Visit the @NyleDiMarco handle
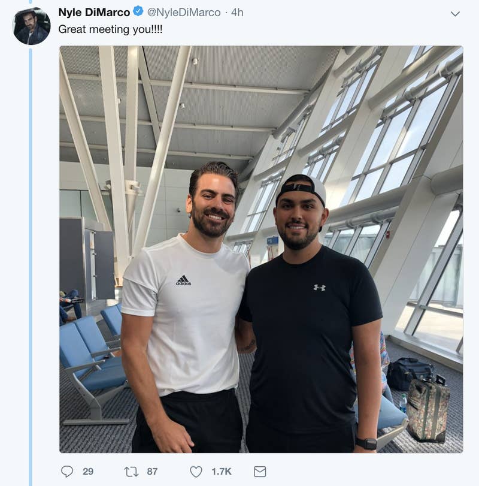The width and height of the screenshot is (479, 486). 184,12
